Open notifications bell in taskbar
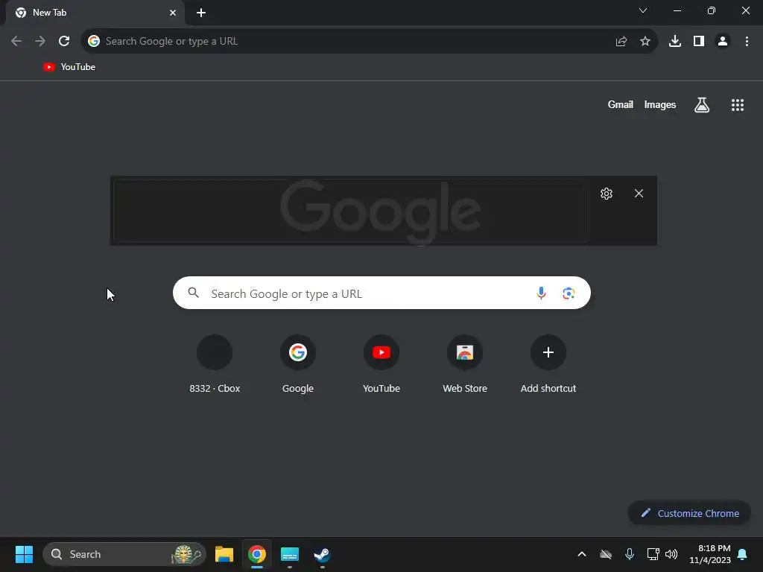Viewport: 763px width, 572px height. tap(743, 554)
